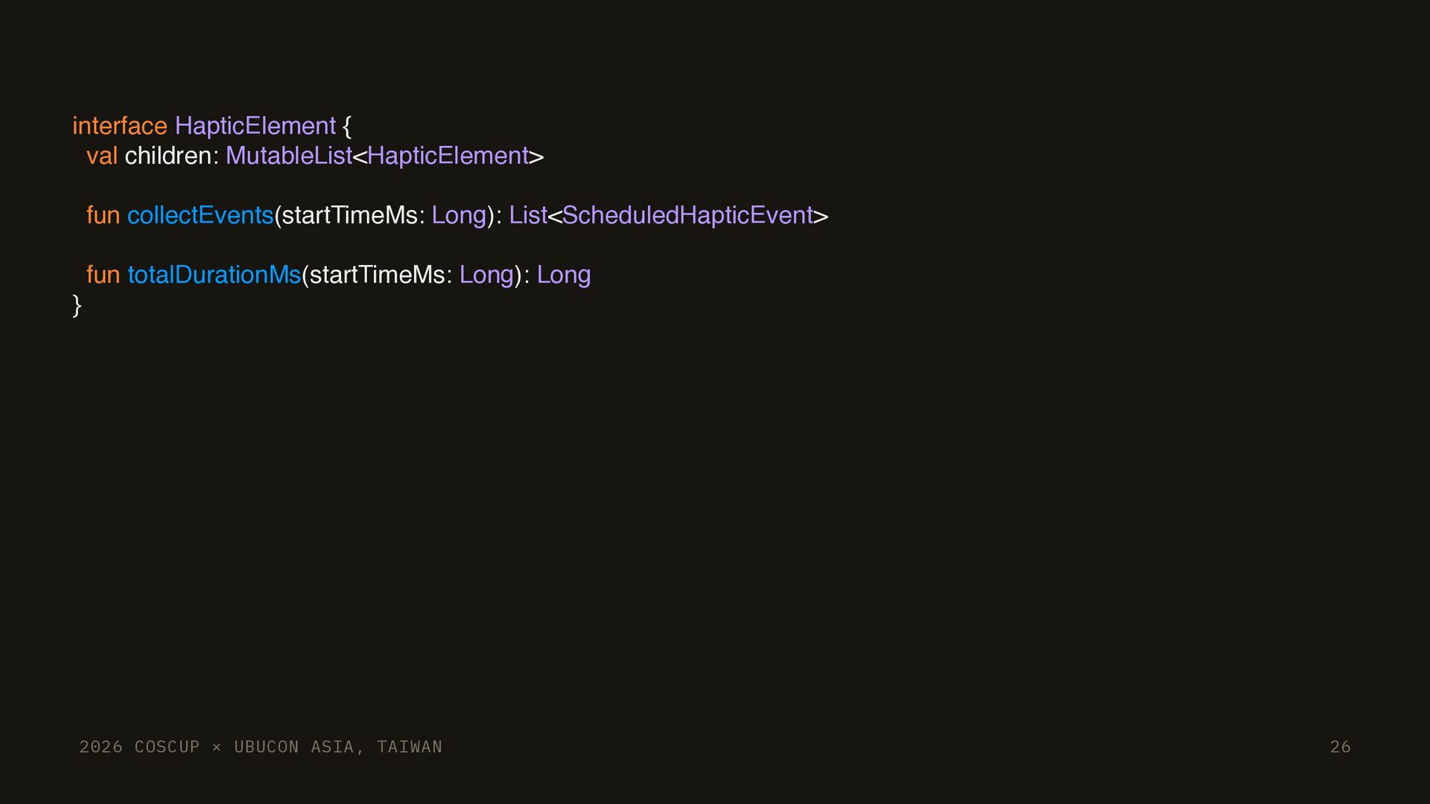Click the slide number 26
The image size is (1430, 804).
point(1341,747)
